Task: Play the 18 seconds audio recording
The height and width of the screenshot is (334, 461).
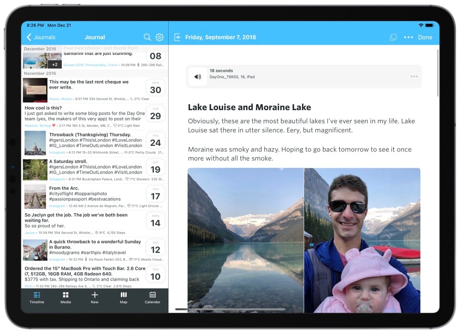Action: coord(198,76)
